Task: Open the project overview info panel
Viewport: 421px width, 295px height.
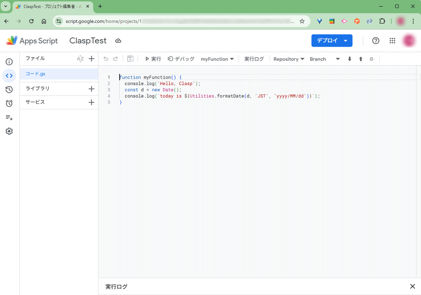Action: (9, 62)
